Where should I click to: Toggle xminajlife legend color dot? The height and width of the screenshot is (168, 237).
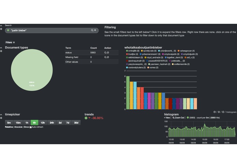click(127, 51)
